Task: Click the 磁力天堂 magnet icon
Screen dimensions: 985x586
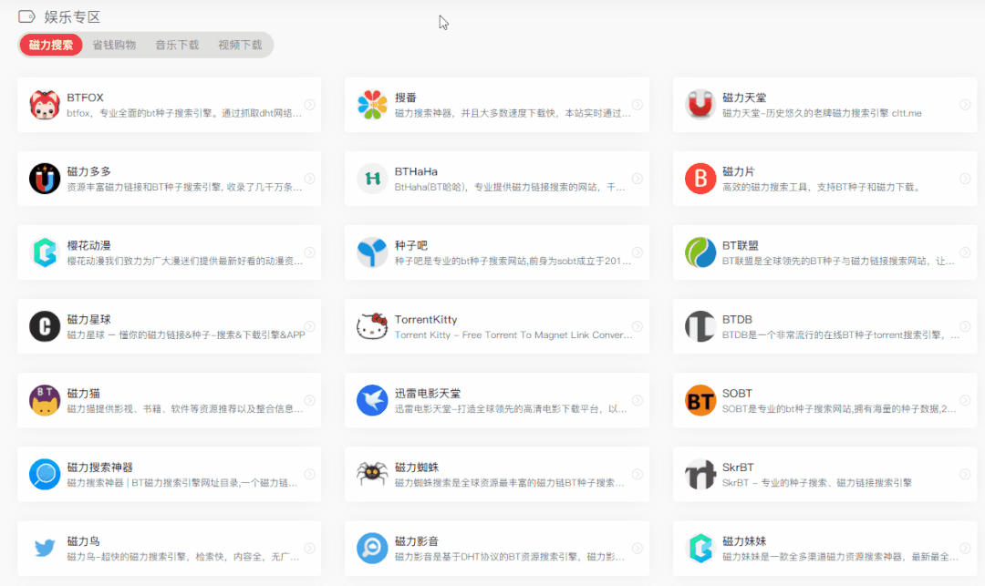Action: (x=700, y=105)
